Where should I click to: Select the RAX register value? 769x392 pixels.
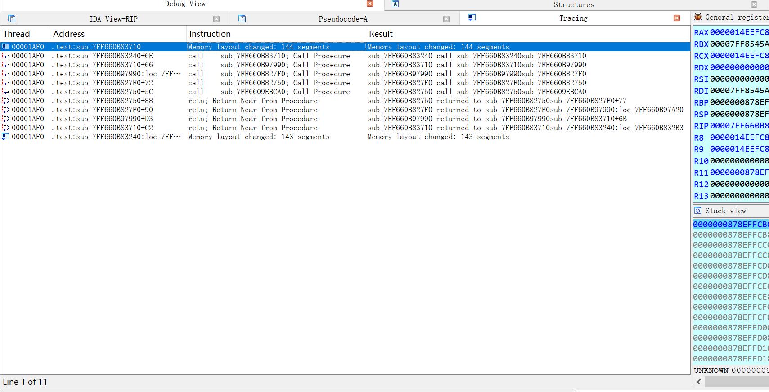click(739, 32)
